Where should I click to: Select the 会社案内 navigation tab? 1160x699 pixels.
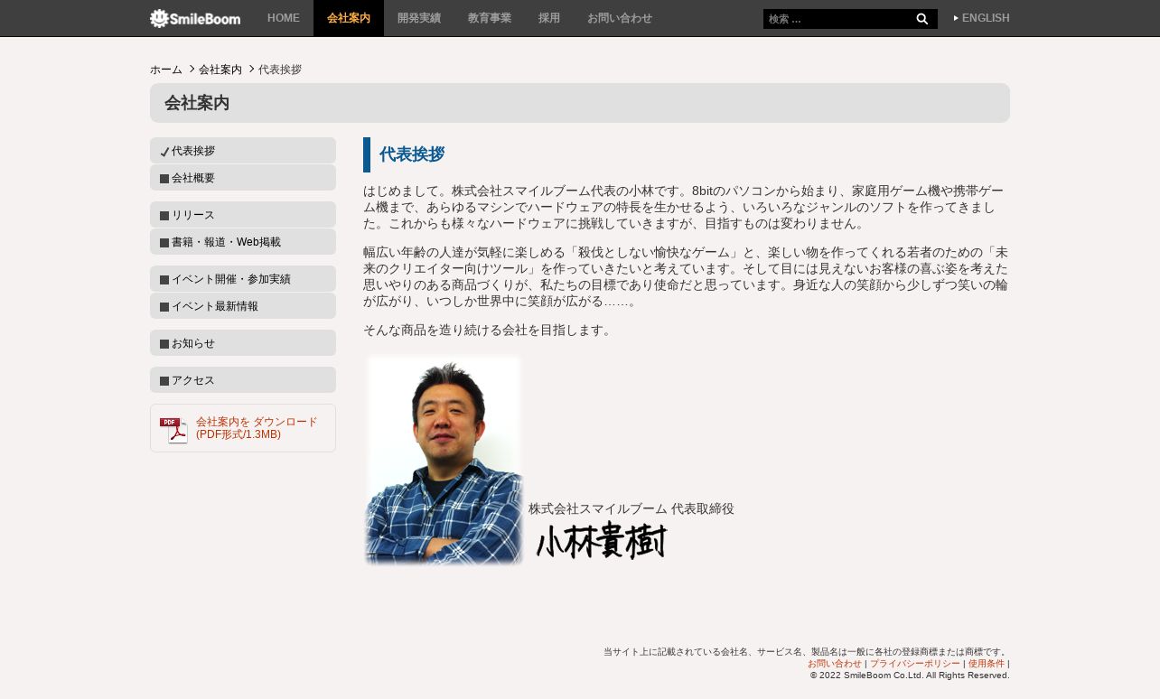pyautogui.click(x=349, y=18)
